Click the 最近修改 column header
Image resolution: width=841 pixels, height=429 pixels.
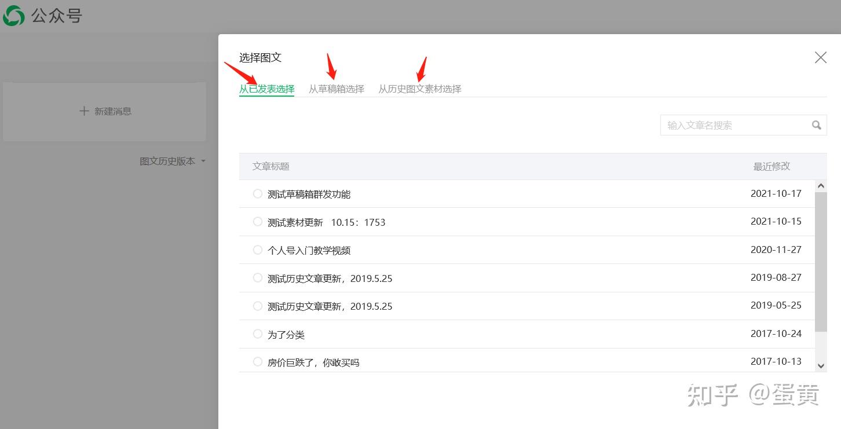pyautogui.click(x=771, y=166)
